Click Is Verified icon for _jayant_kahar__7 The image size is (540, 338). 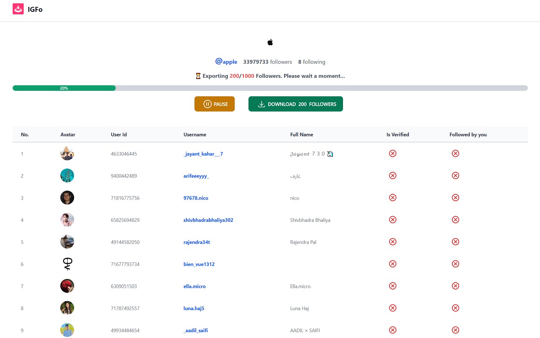point(393,153)
